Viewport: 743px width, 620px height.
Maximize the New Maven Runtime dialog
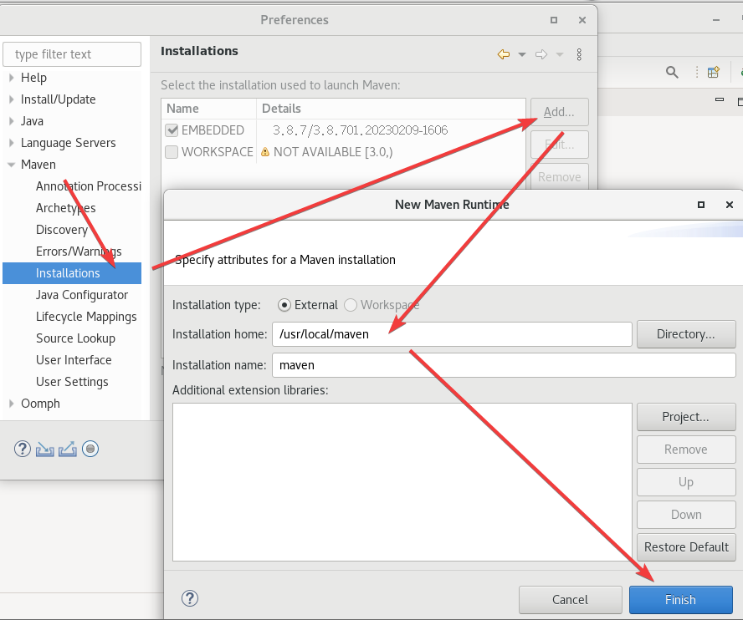coord(701,205)
